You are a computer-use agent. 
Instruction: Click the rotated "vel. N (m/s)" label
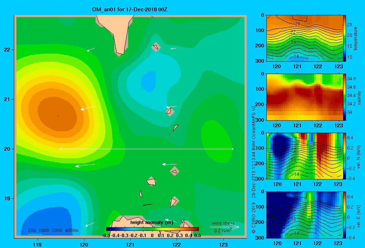[359, 157]
